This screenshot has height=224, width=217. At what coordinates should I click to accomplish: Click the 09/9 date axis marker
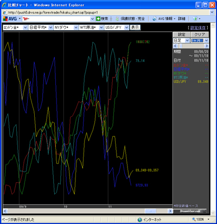click(x=23, y=207)
